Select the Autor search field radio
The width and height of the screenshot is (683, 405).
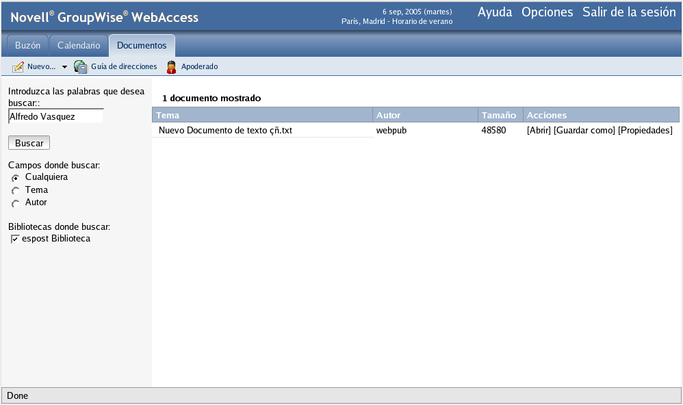point(14,202)
